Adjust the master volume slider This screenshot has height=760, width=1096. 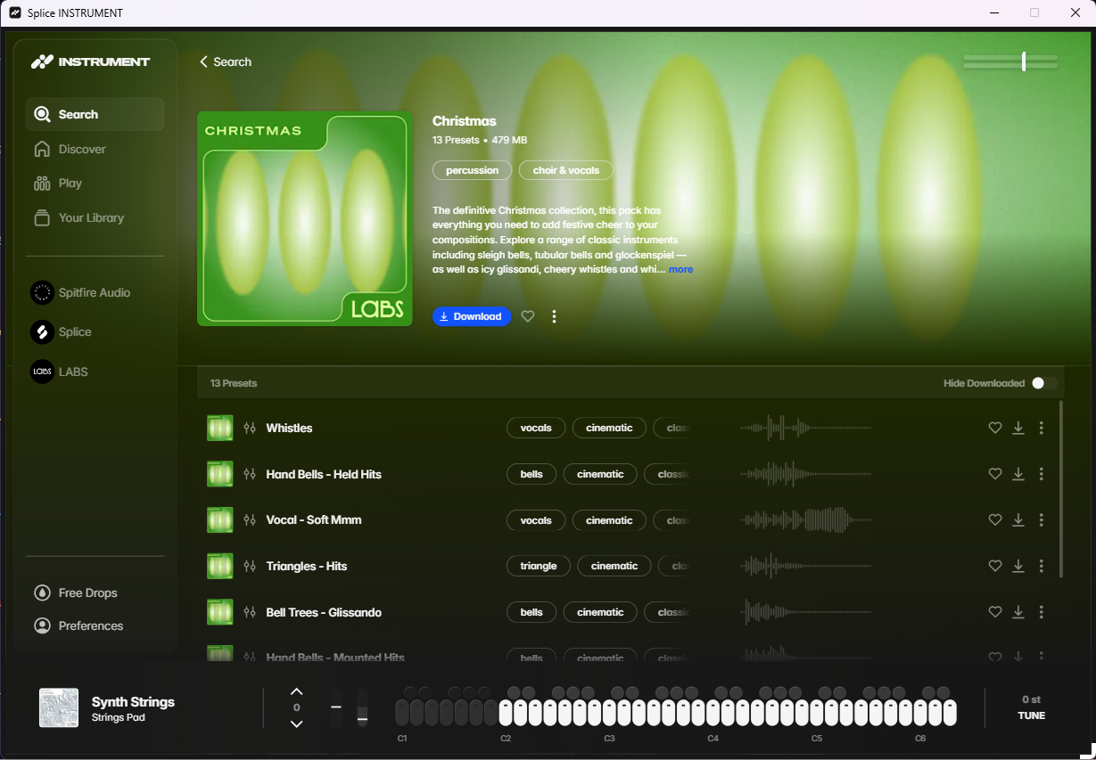pyautogui.click(x=1010, y=61)
